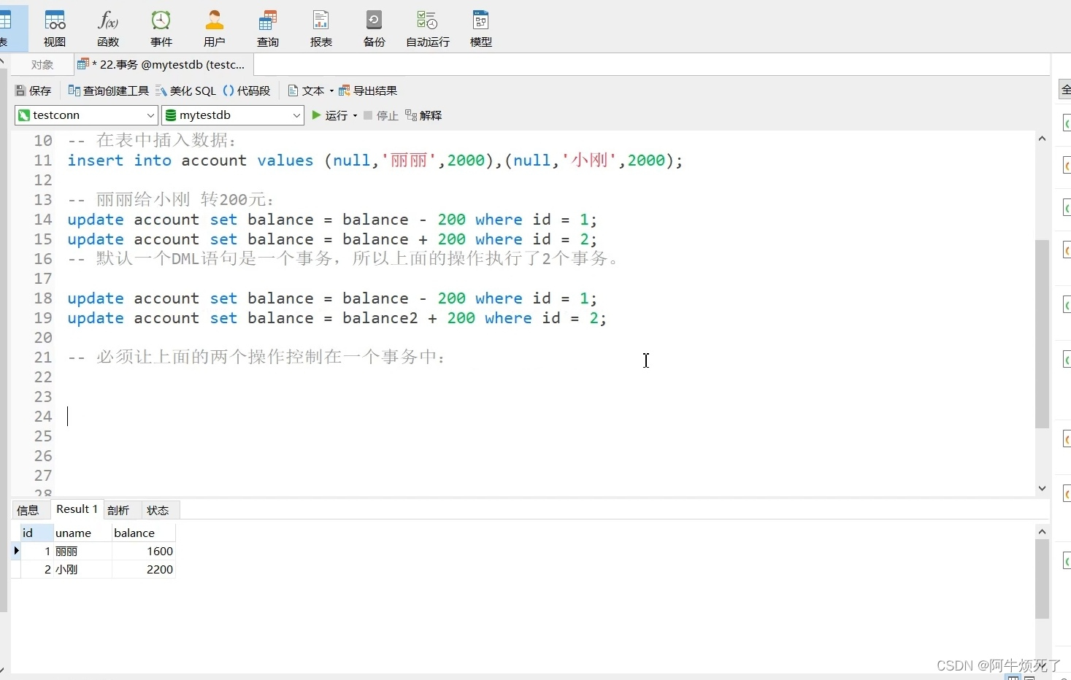Open the 代码段 code snippets panel
Viewport: 1071px width, 680px height.
247,90
